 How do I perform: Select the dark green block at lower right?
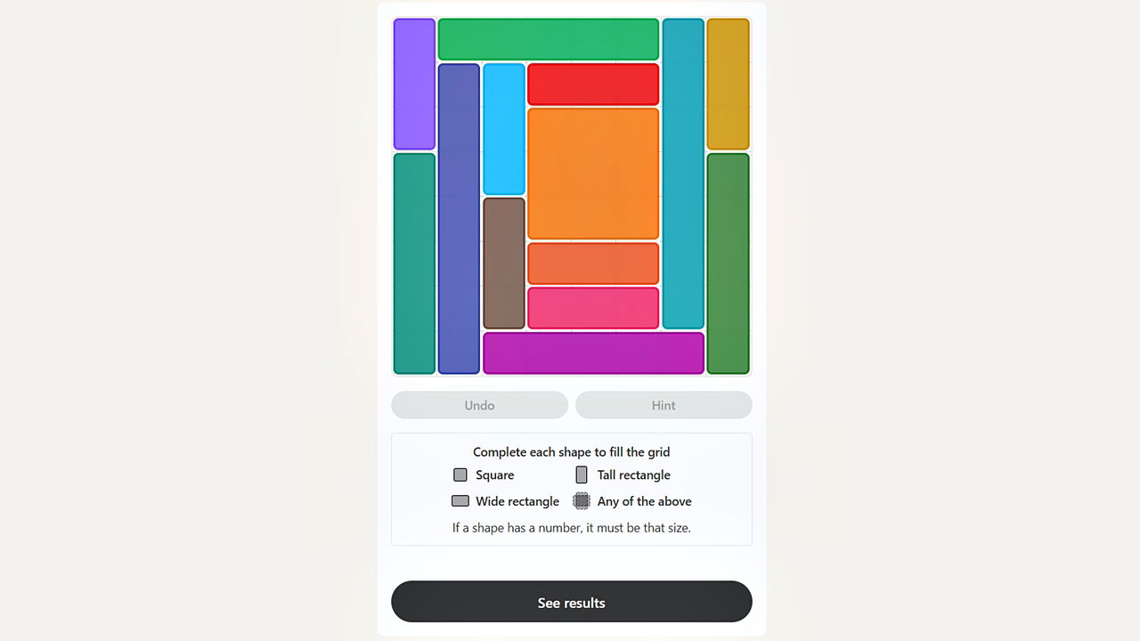pos(728,264)
